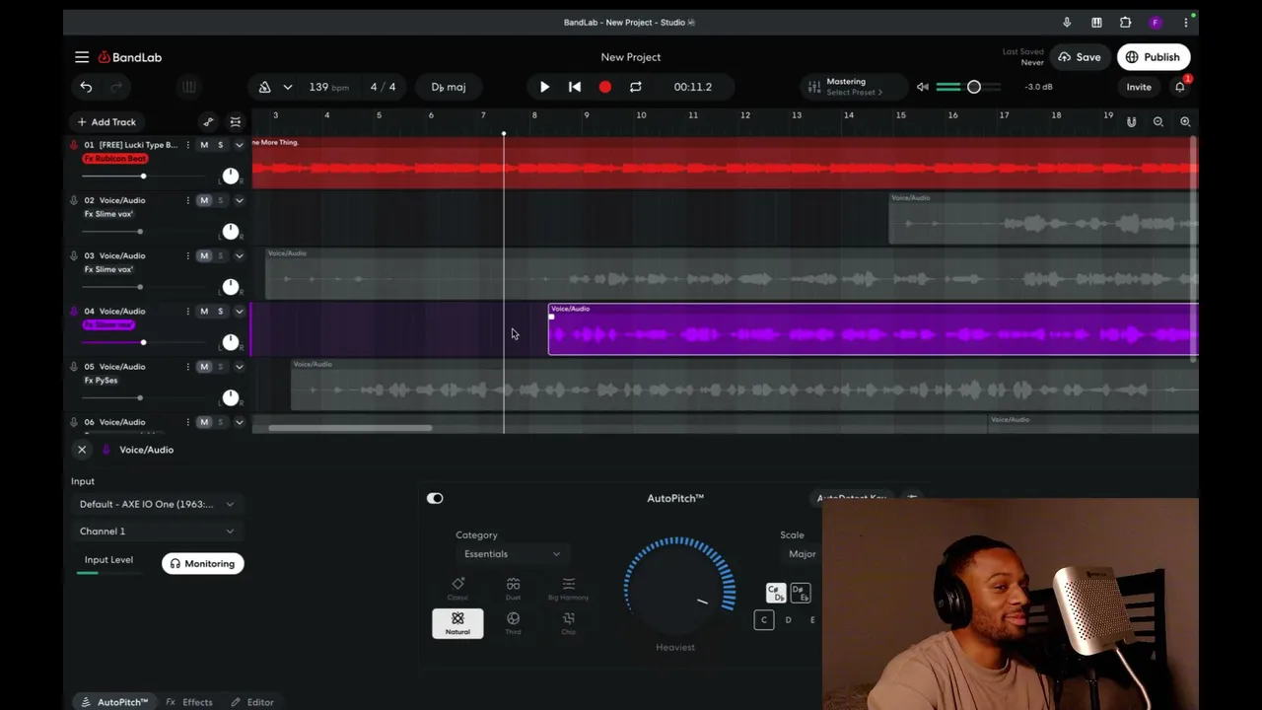Toggle the magnet snap-to-grid icon
Screen dimensions: 1262x710
click(1131, 122)
